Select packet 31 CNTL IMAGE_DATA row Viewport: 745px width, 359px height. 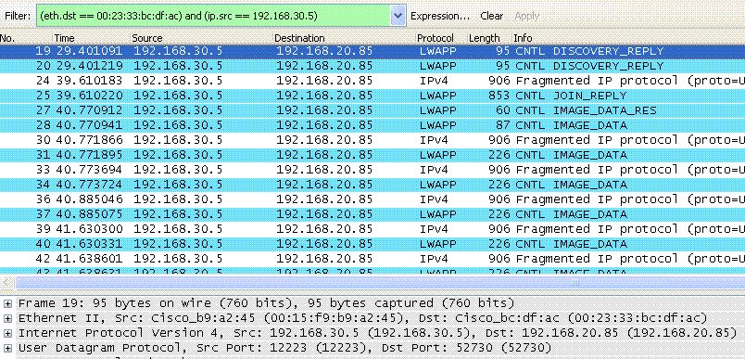point(372,155)
